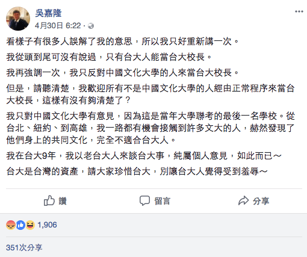Screen dimensions: 307x257
Task: Open the 1,906 reactions count list
Action: pos(48,225)
